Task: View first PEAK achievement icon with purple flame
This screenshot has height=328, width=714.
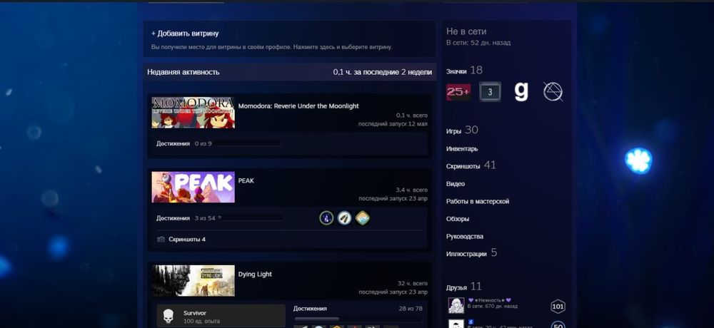Action: [x=326, y=218]
